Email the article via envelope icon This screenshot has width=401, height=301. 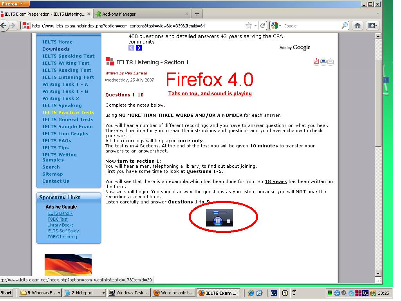[331, 62]
